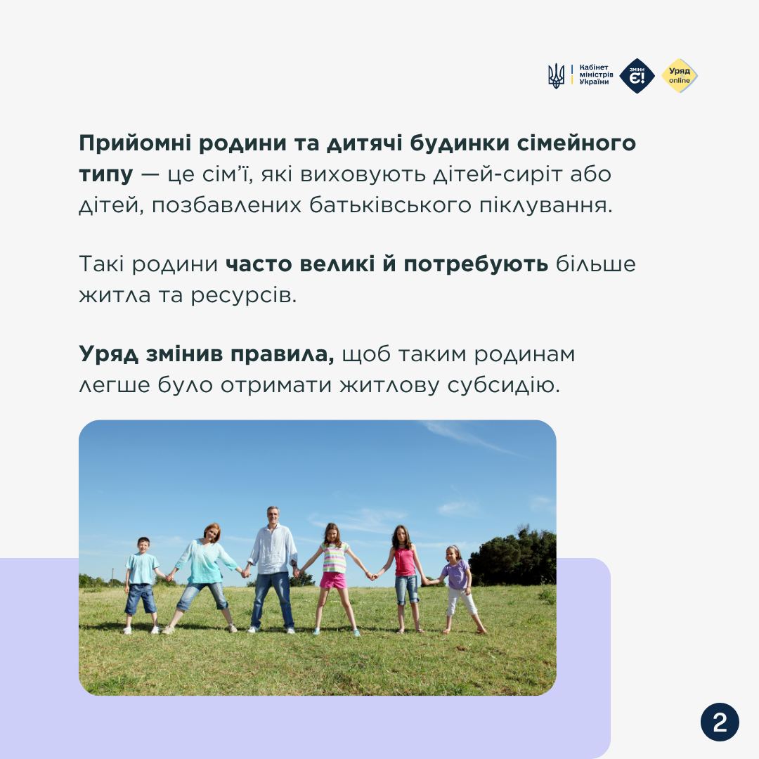The height and width of the screenshot is (759, 759).
Task: Click the girl wearing pink shorts
Action: pos(333,576)
